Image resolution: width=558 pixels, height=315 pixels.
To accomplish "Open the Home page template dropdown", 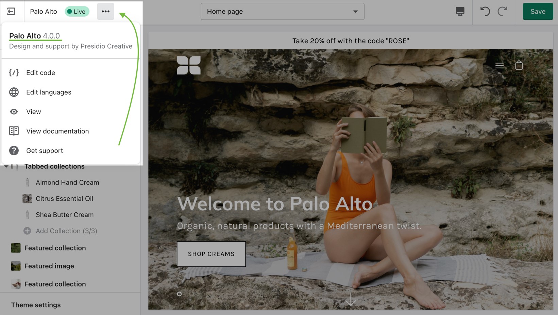I will (282, 12).
